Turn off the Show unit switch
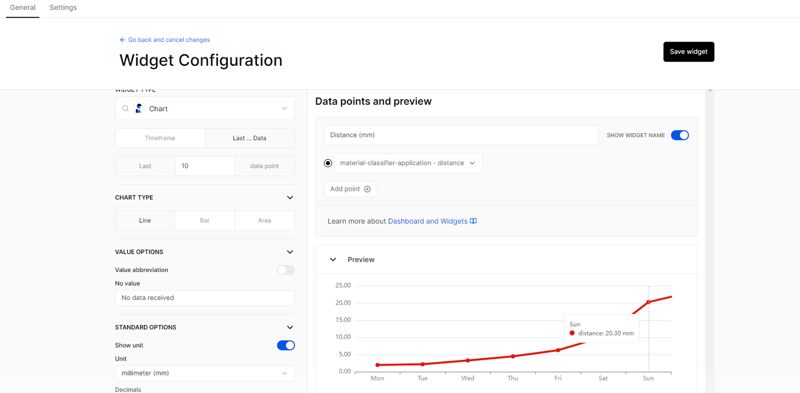800x393 pixels. 286,345
